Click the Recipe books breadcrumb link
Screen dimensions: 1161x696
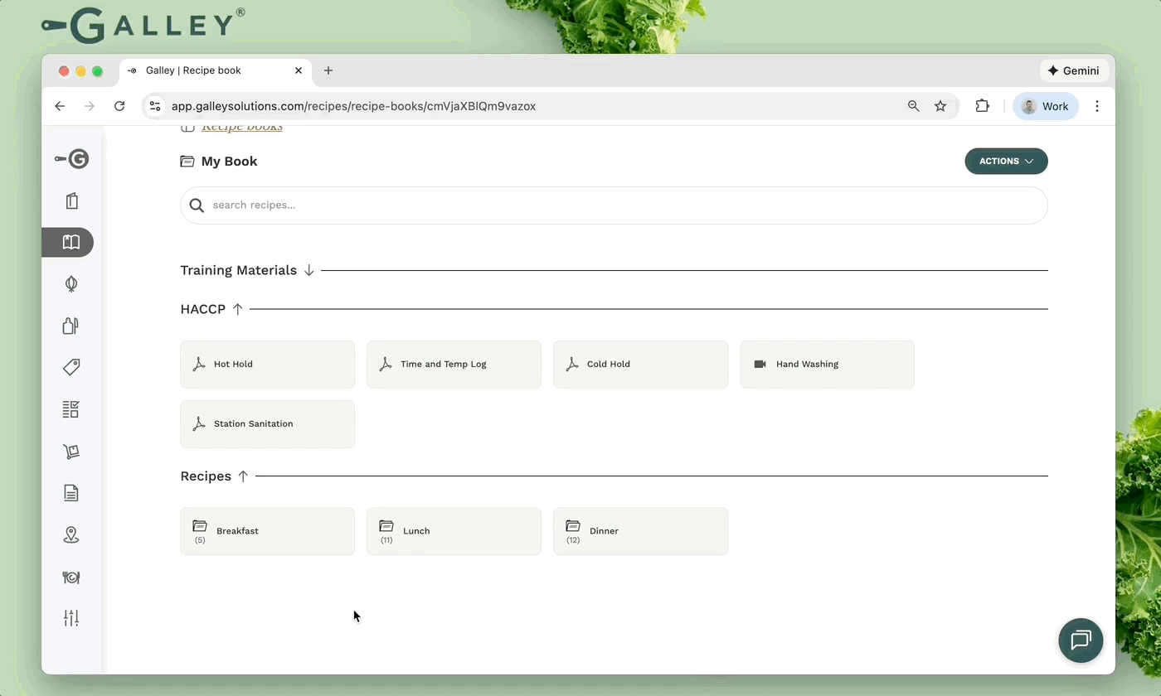tap(241, 128)
